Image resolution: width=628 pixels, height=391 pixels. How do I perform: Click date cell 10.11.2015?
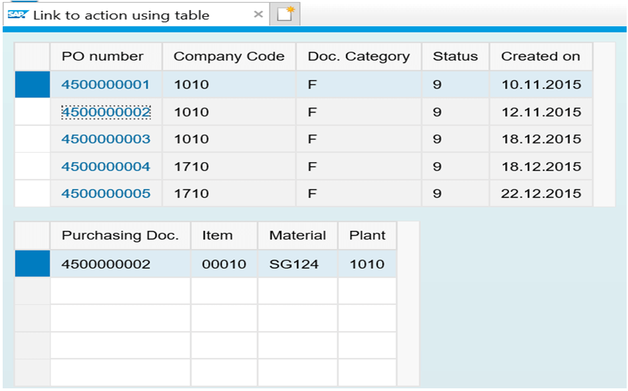pyautogui.click(x=541, y=85)
